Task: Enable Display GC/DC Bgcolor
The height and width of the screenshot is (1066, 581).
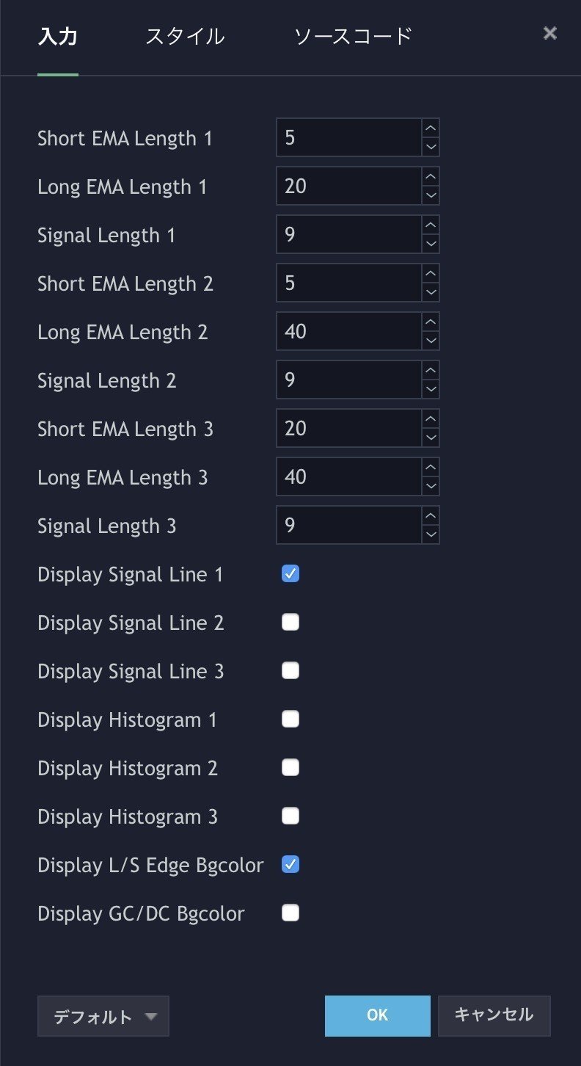Action: pos(290,913)
